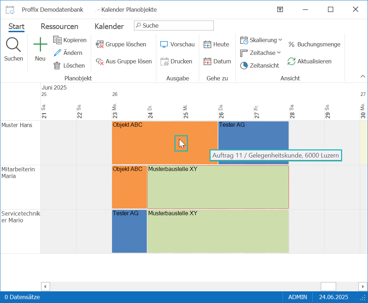Expand the Zeitachse dropdown arrow
The image size is (368, 303).
(279, 52)
